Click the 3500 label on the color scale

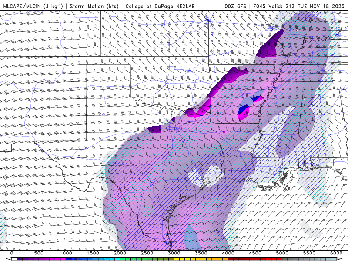[x=201, y=253]
